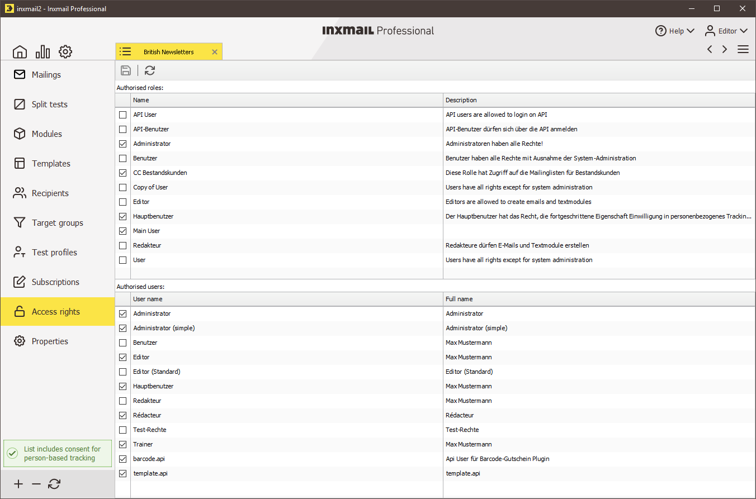The image size is (756, 499).
Task: Click the plus icon to add list
Action: [18, 484]
